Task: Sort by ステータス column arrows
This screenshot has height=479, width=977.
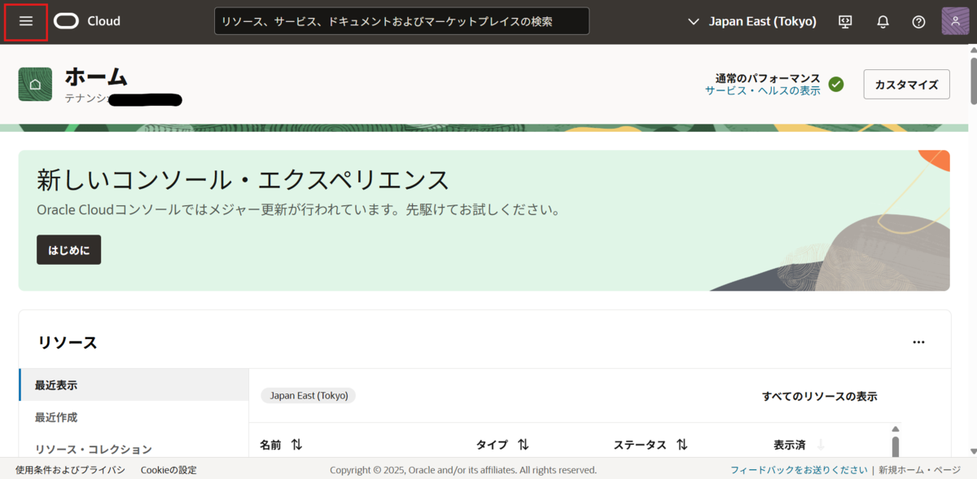Action: (x=682, y=445)
